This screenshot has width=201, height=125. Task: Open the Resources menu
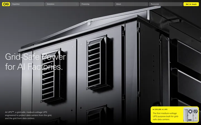click(166, 4)
